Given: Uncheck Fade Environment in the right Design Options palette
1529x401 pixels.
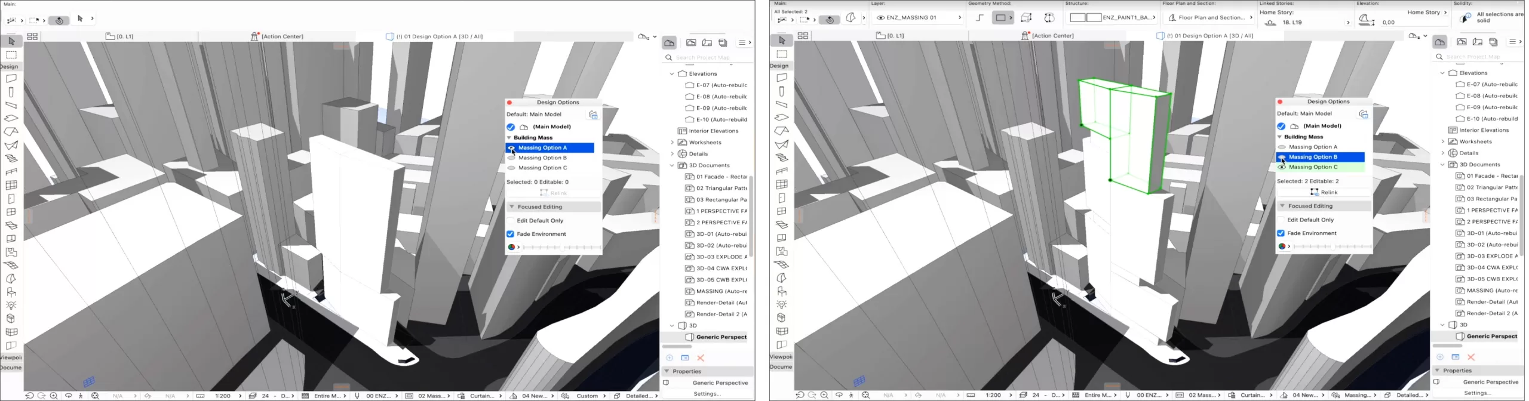Looking at the screenshot, I should click(x=1281, y=233).
